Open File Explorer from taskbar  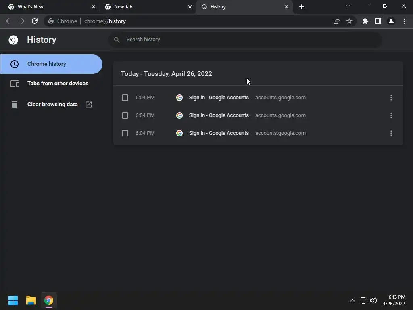[x=31, y=300]
